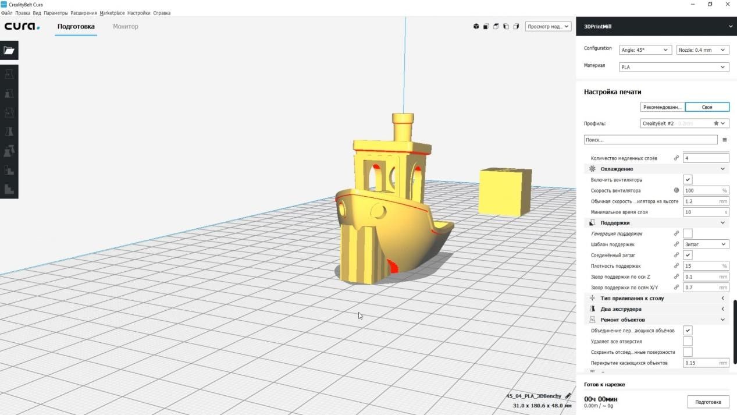Image resolution: width=737 pixels, height=415 pixels.
Task: Switch to top view cube icon
Action: point(496,26)
